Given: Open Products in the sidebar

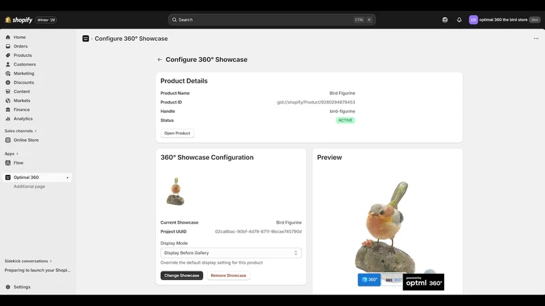Looking at the screenshot, I should point(22,55).
